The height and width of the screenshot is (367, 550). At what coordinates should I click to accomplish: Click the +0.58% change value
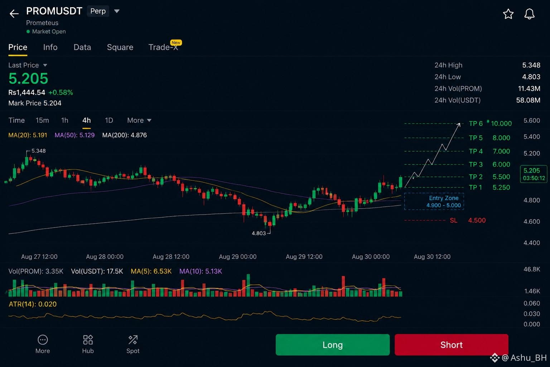click(x=61, y=92)
